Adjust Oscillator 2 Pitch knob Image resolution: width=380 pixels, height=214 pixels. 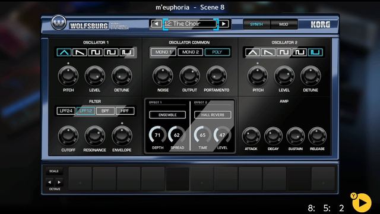257,76
